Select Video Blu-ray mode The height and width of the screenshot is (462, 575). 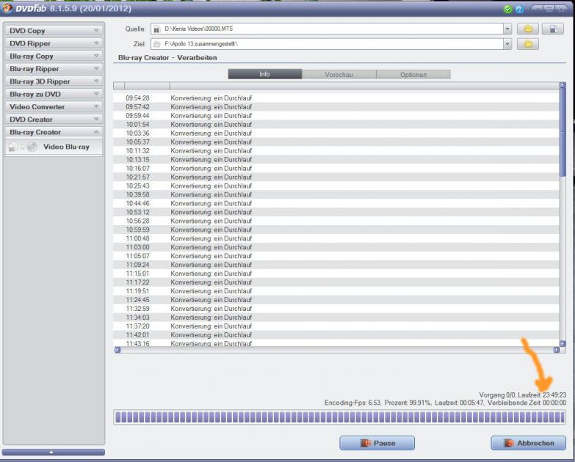54,147
